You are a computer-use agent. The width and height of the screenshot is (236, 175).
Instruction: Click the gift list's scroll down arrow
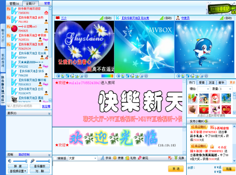pyautogui.click(x=234, y=112)
